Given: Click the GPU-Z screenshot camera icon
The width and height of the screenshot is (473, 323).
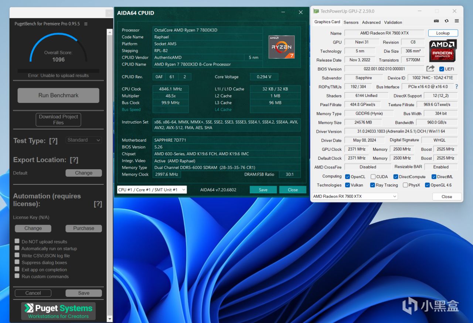Looking at the screenshot, I should point(436,21).
